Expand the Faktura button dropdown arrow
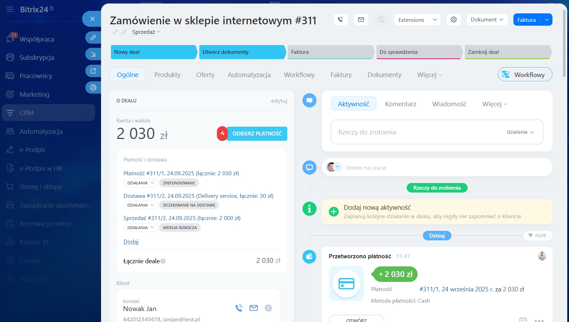 coord(546,20)
